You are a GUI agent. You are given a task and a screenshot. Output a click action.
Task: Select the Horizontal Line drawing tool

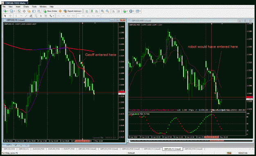click(21, 16)
